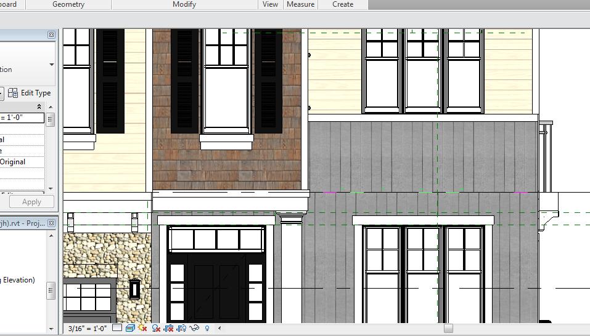Viewport: 590px width, 336px height.
Task: Open the Measure ribbon panel label
Action: pos(300,4)
